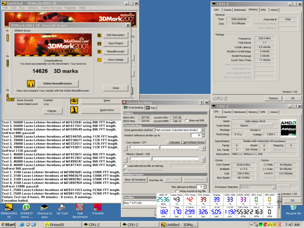Launch the EVEREST Home desktop icon
This screenshot has width=304, height=228.
click(27, 207)
